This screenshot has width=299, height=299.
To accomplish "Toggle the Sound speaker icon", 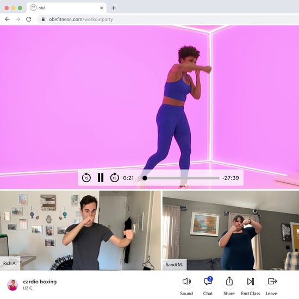I will [x=186, y=281].
